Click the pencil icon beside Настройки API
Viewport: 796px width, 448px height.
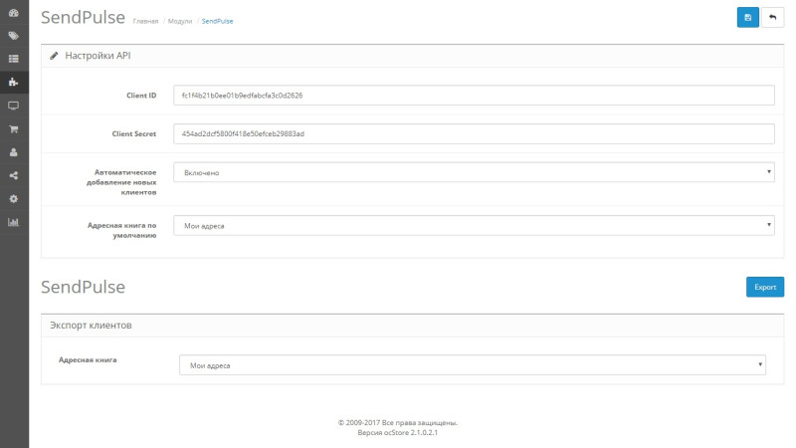(54, 56)
